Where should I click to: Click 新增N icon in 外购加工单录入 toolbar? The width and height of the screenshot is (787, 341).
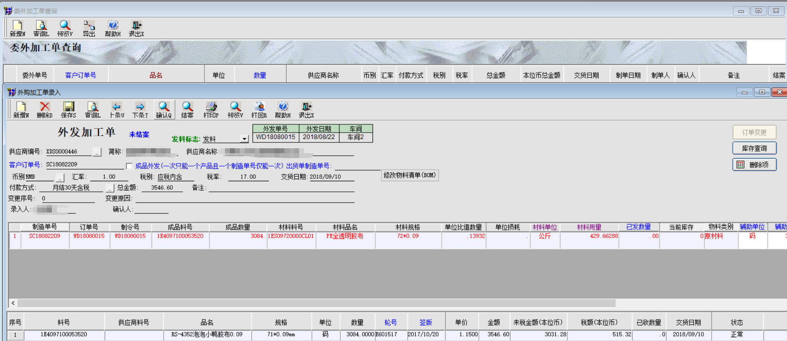pyautogui.click(x=21, y=110)
